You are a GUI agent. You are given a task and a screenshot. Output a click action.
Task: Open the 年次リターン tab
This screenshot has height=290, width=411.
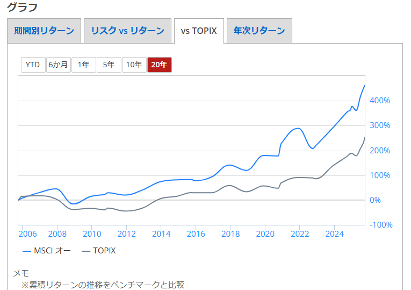pyautogui.click(x=259, y=31)
